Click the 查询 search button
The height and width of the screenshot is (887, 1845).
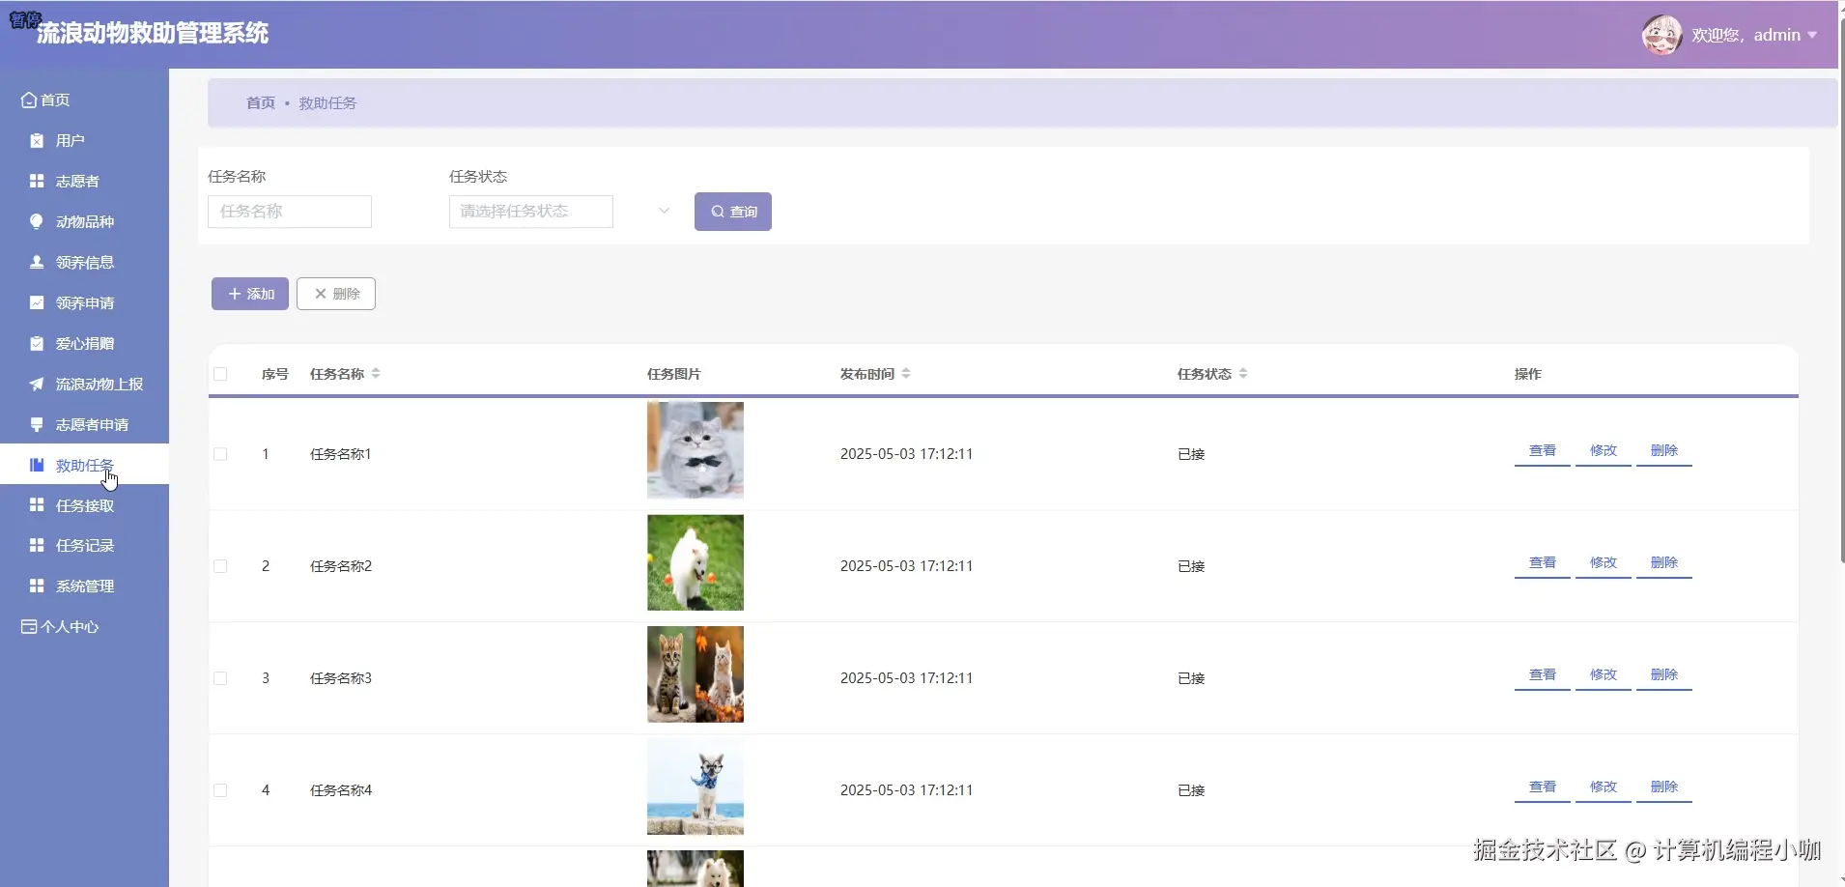coord(733,212)
